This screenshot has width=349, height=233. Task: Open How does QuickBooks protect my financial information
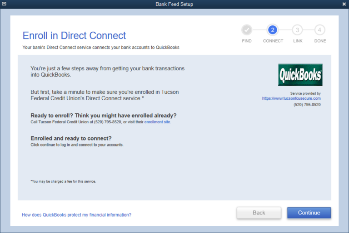(76, 215)
